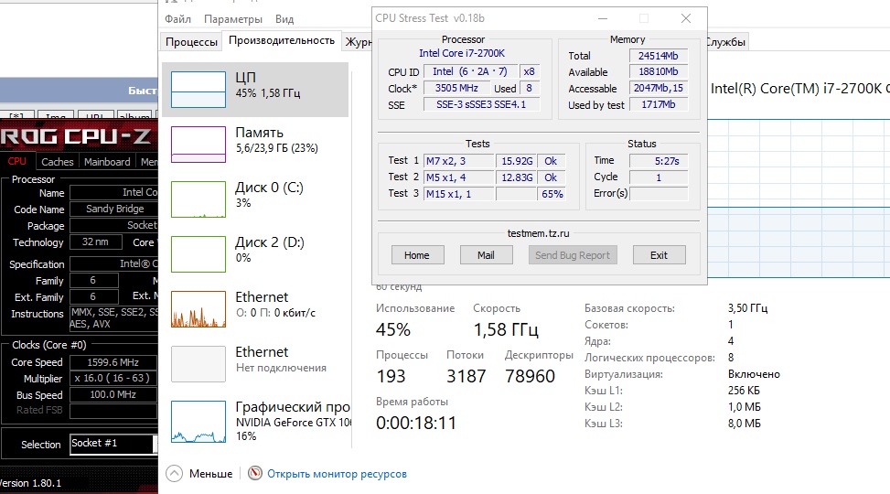The image size is (890, 494).
Task: Select the ЦП performance graph thumbnail
Action: point(198,90)
